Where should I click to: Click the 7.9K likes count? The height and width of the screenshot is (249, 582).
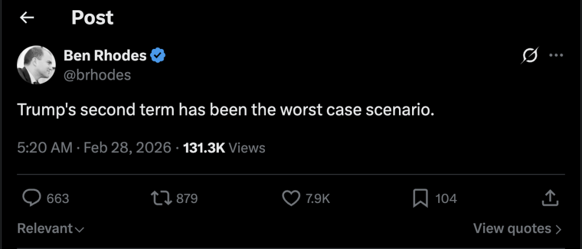(318, 198)
